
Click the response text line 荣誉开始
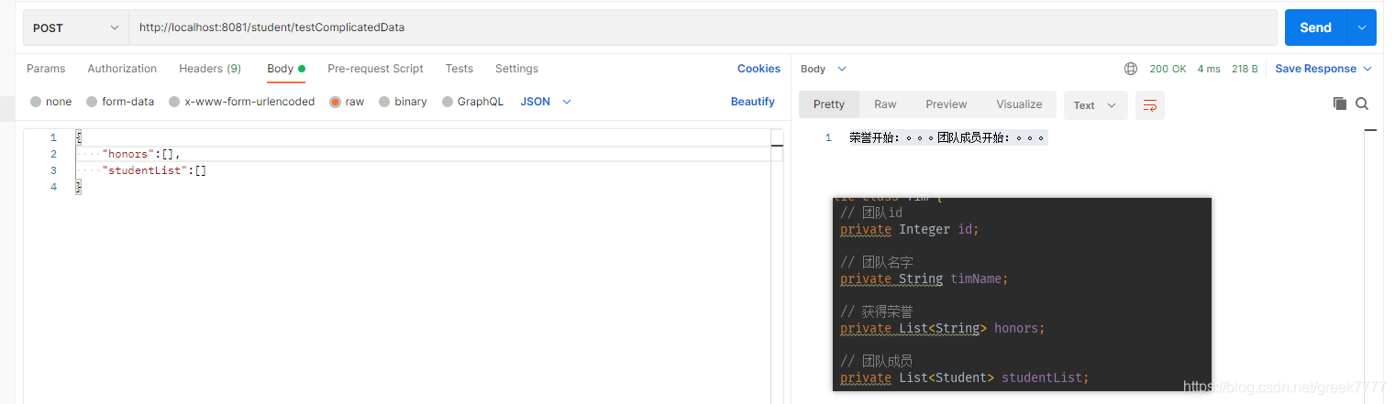pos(947,137)
